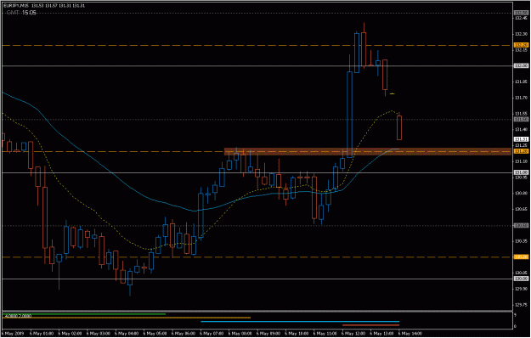This screenshot has height=338, width=531.
Task: Click the 131.00 level price tag
Action: pyautogui.click(x=521, y=172)
